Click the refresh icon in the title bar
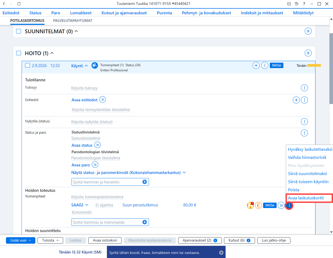The width and height of the screenshot is (333, 258). 19,4
